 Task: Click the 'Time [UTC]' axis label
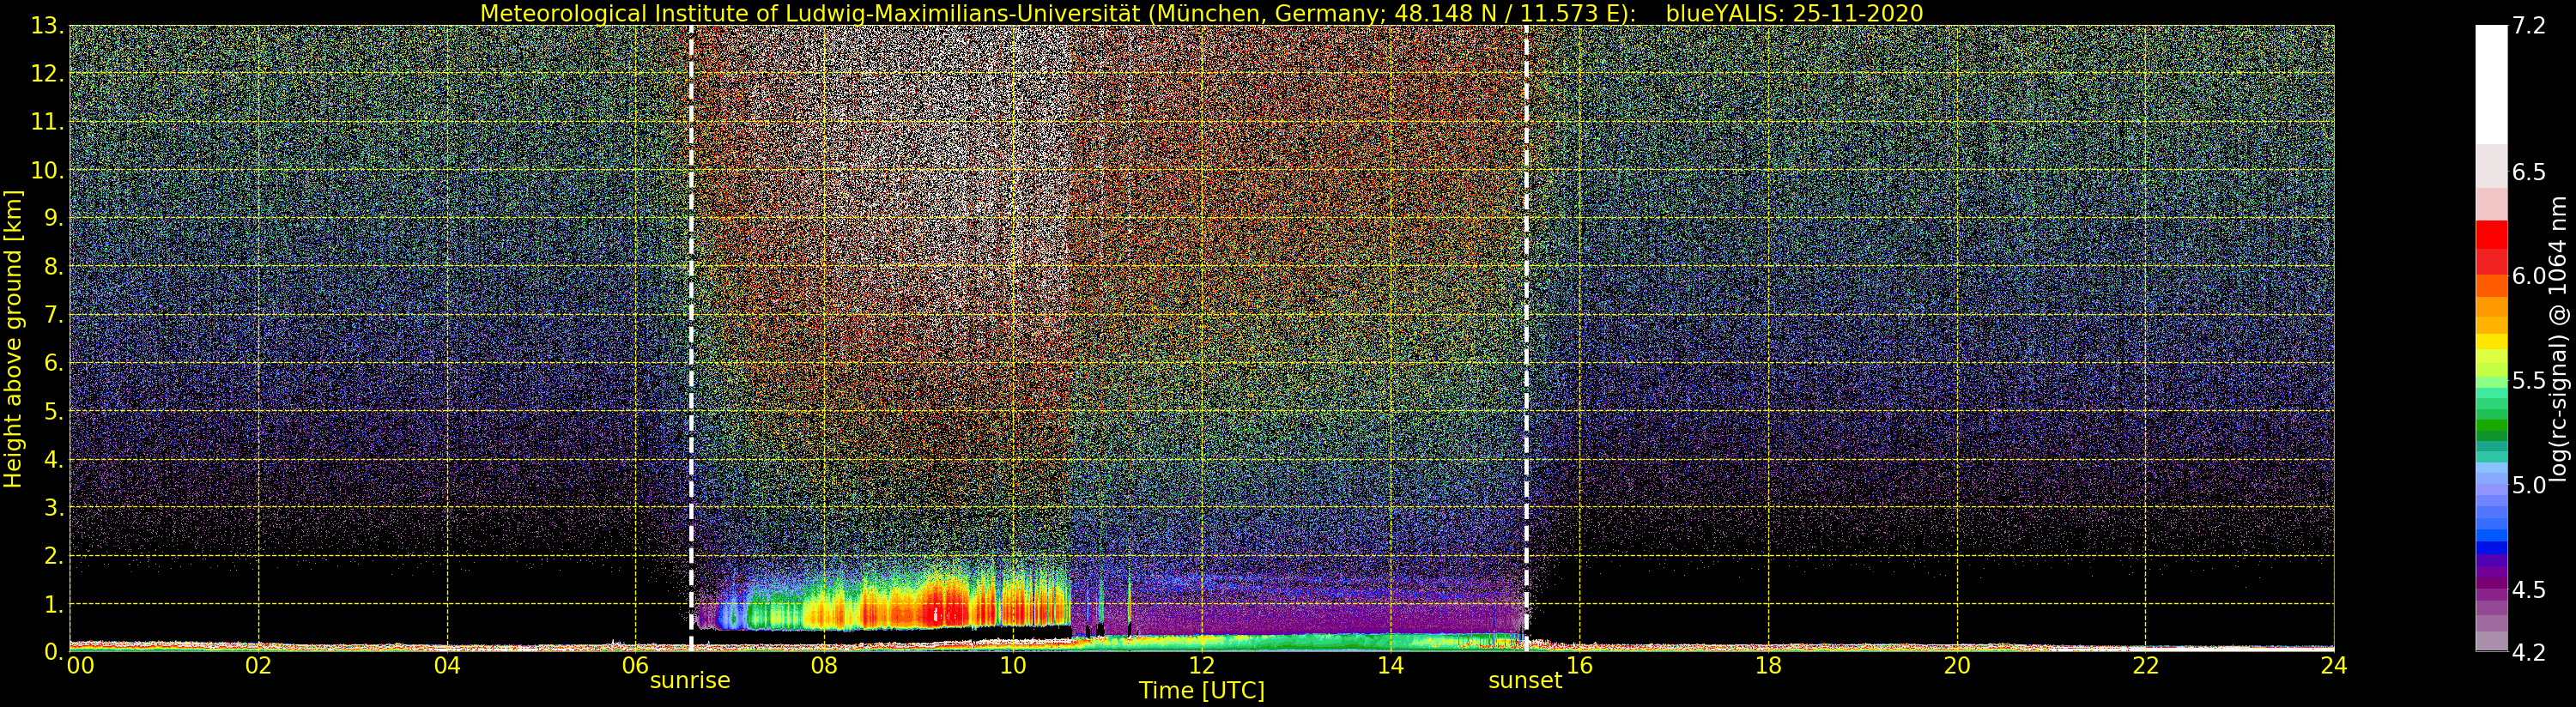(x=1202, y=690)
